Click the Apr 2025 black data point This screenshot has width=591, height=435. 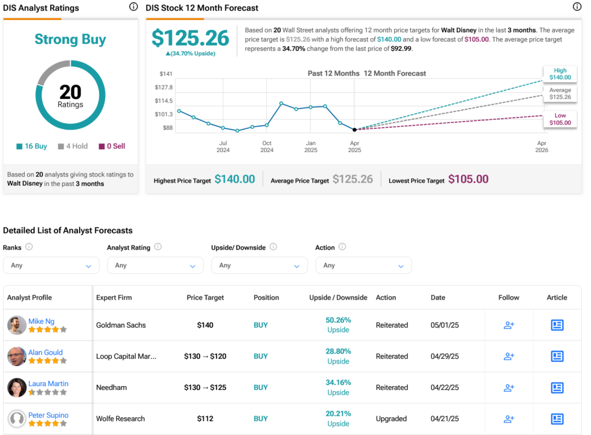pos(354,130)
